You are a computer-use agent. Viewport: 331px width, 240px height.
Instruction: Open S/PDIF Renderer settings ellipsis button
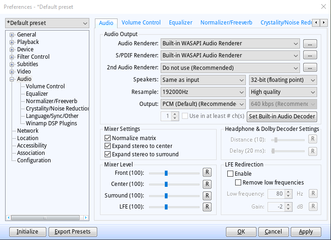coord(310,55)
